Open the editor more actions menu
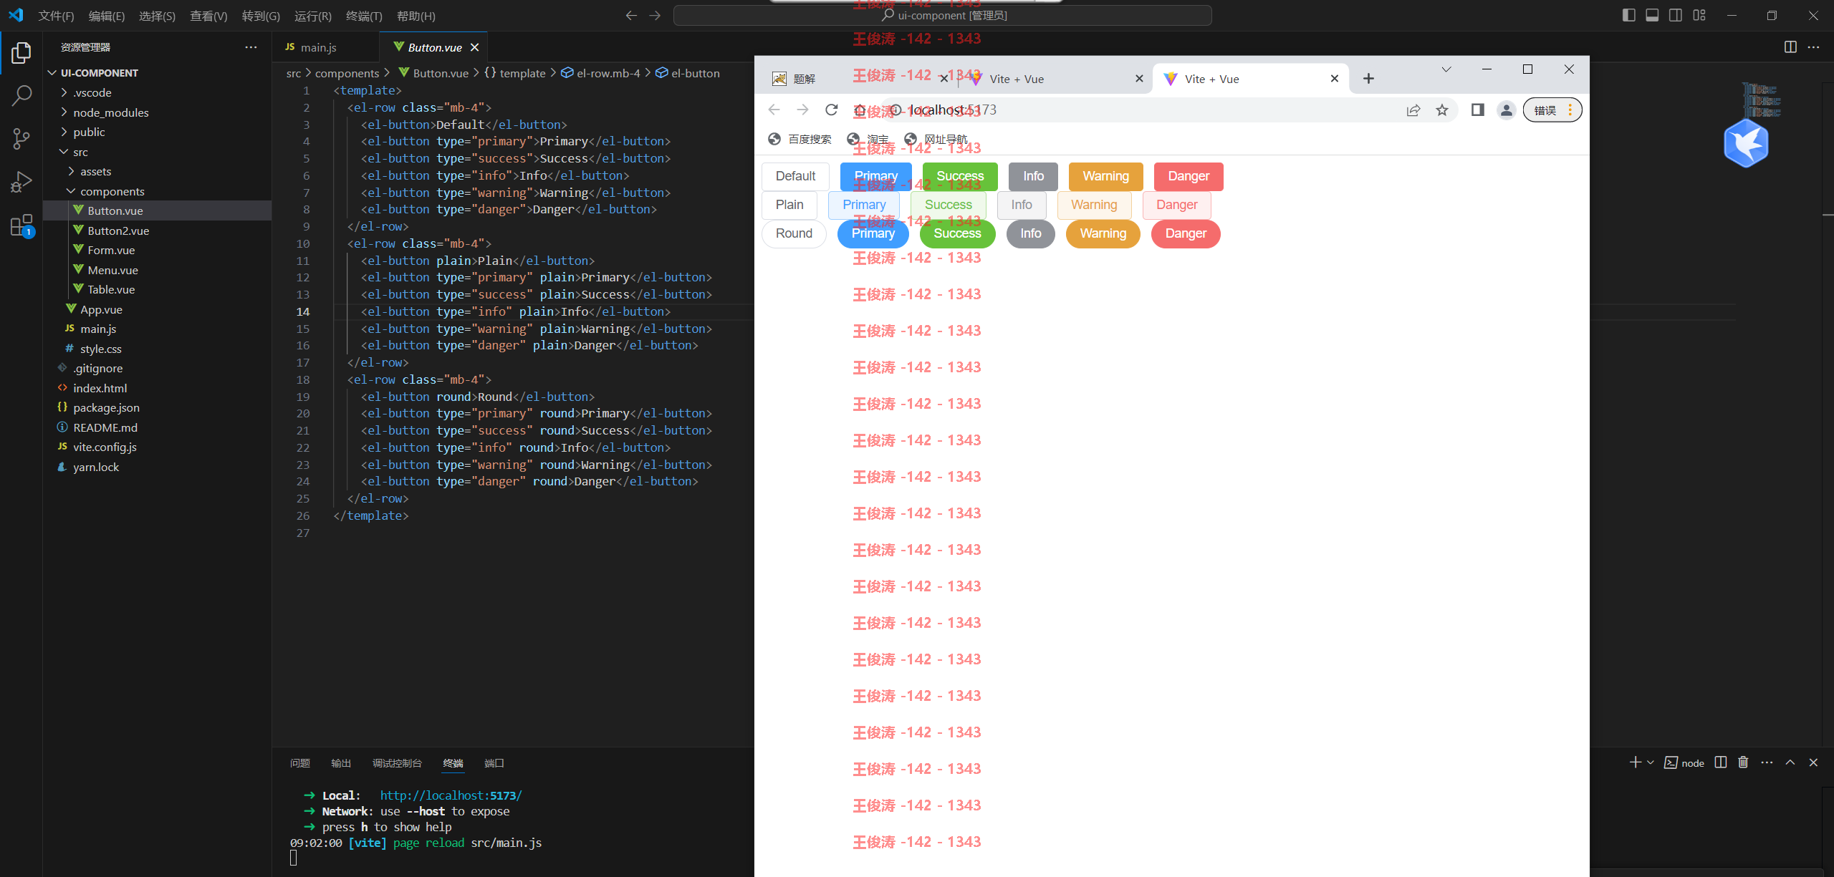This screenshot has height=877, width=1834. (x=1813, y=47)
